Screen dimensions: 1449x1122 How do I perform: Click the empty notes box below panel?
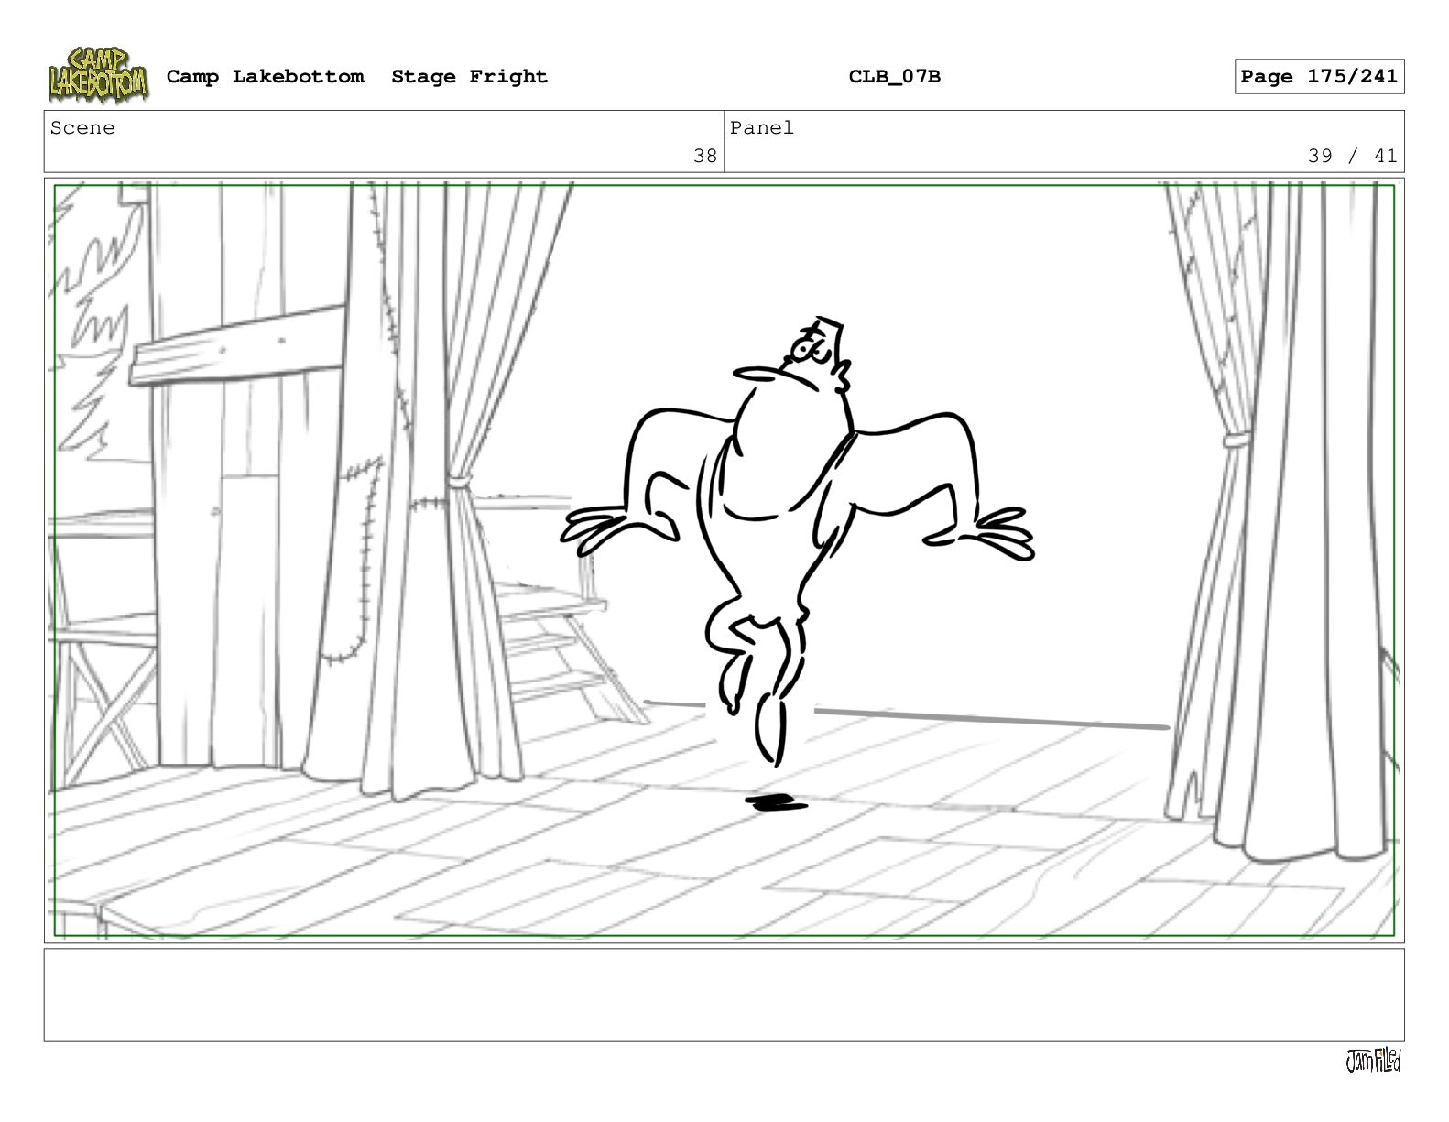point(724,995)
